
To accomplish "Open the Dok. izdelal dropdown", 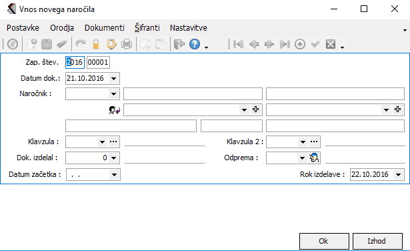I will point(114,158).
